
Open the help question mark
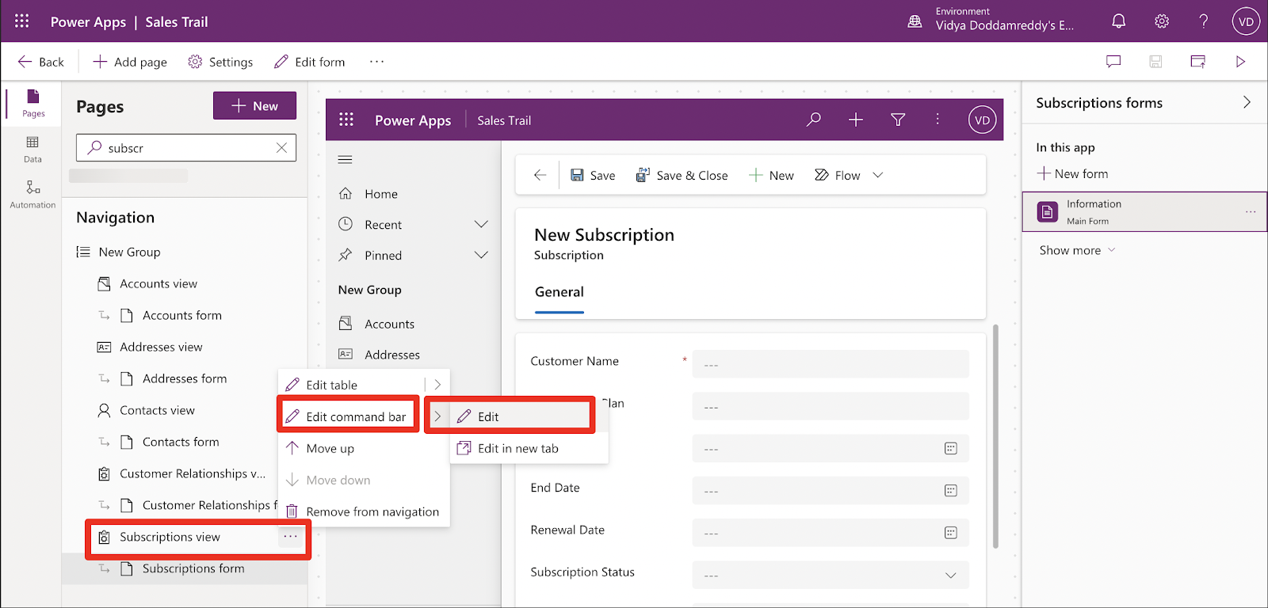(x=1203, y=21)
